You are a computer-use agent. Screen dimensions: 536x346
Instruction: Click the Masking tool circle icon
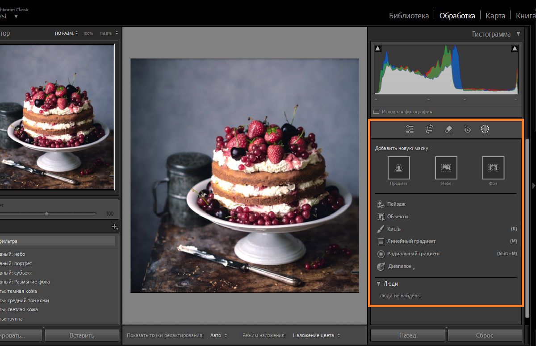click(485, 129)
